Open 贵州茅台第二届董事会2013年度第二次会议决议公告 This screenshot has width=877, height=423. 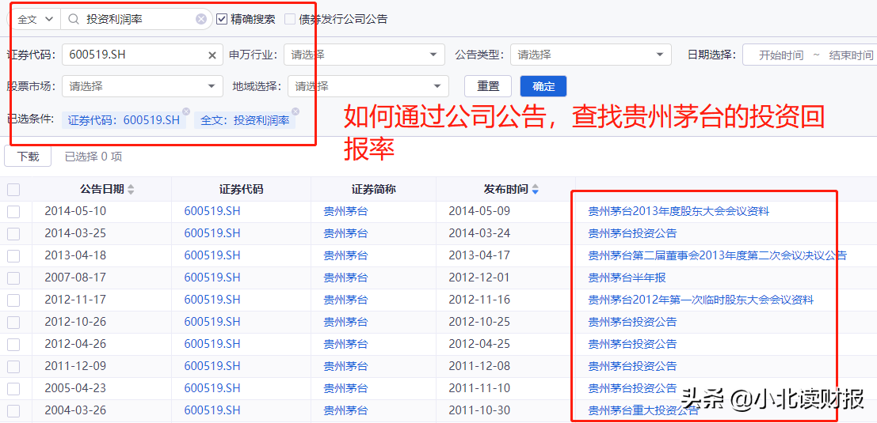(717, 255)
